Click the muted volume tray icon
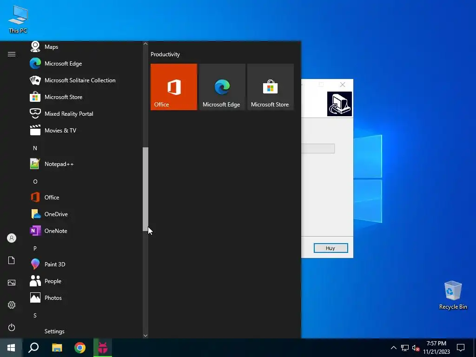Screen dimensions: 476x357 416,348
